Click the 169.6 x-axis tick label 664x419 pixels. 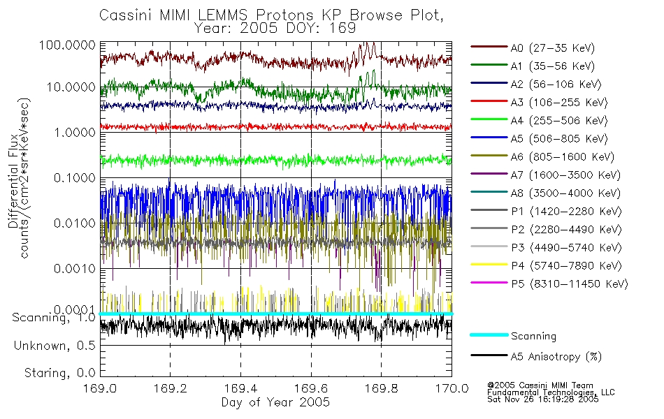311,388
